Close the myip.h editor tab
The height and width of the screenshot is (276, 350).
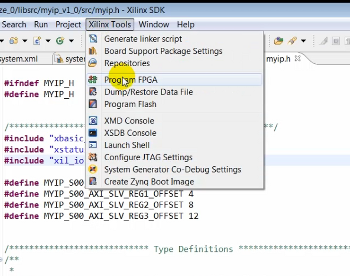pos(297,59)
